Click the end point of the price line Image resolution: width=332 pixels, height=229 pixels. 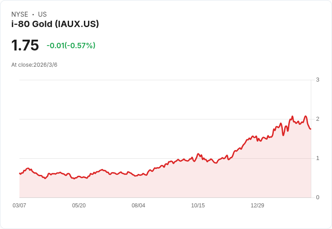tap(311, 129)
